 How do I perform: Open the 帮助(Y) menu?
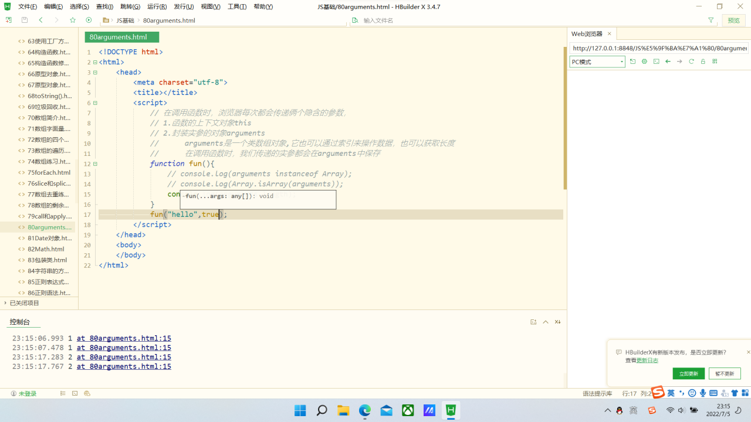[x=263, y=6]
